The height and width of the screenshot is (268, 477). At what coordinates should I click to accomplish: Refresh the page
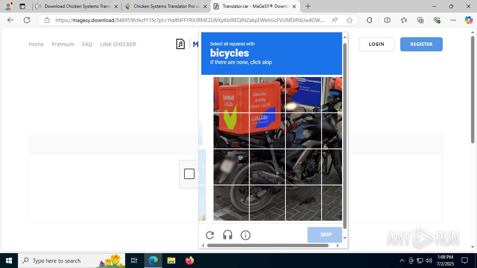point(27,20)
